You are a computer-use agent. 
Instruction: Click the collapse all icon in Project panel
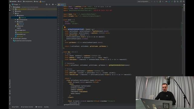click(x=49, y=5)
